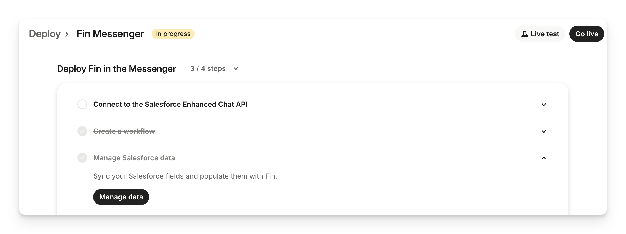
Task: Collapse the Manage Salesforce data step chevron
Action: pos(544,158)
